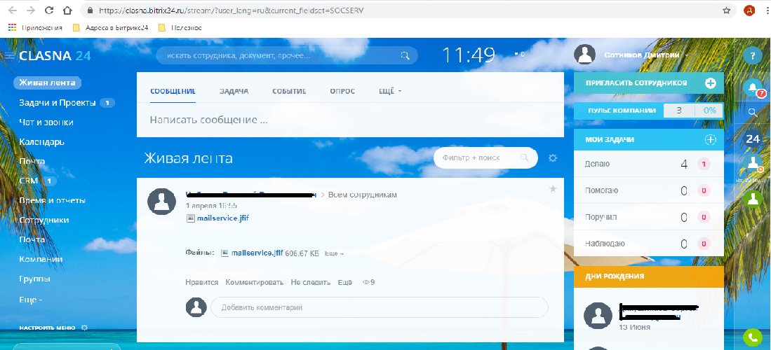Open Компании in left menu
The image size is (771, 350).
[41, 259]
